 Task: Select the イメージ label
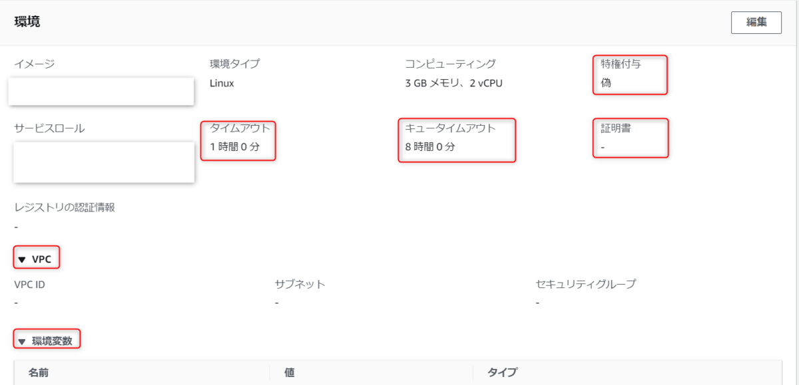point(35,64)
